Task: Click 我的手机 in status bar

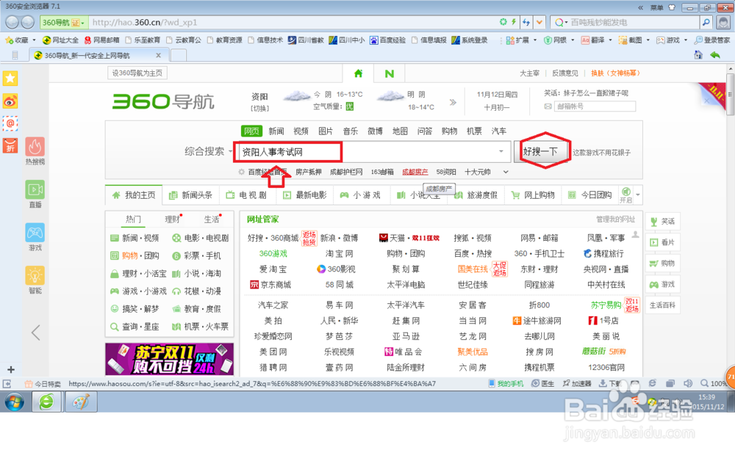Action: [x=506, y=384]
